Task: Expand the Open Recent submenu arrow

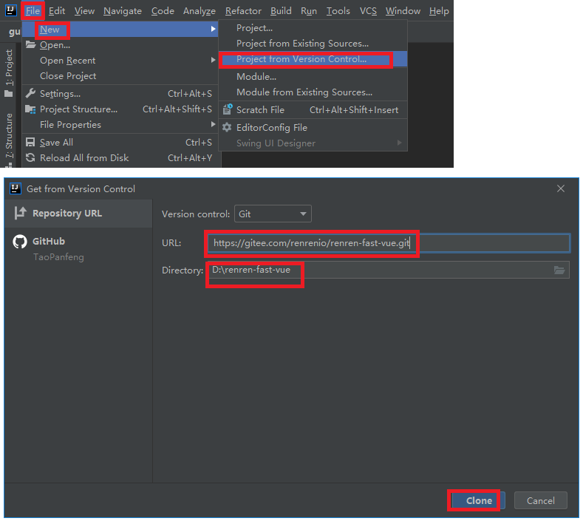Action: (213, 60)
